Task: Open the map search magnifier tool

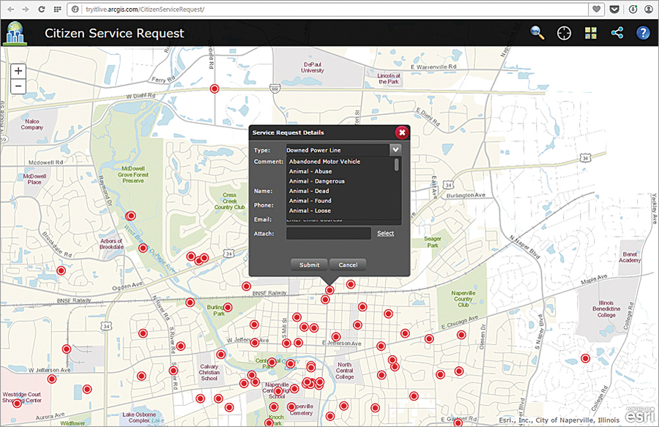Action: (537, 33)
